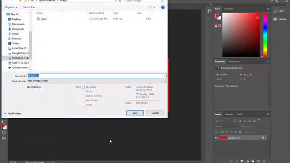Image resolution: width=290 pixels, height=163 pixels.
Task: Sort files by Date modified column
Action: (97, 13)
